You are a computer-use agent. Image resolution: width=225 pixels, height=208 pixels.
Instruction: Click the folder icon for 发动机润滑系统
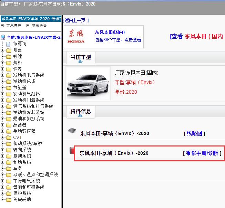point(9,100)
